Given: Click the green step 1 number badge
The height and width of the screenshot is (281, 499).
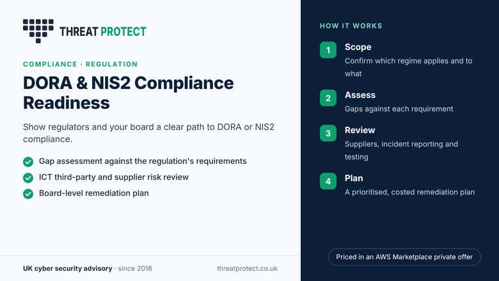Looking at the screenshot, I should tap(328, 50).
